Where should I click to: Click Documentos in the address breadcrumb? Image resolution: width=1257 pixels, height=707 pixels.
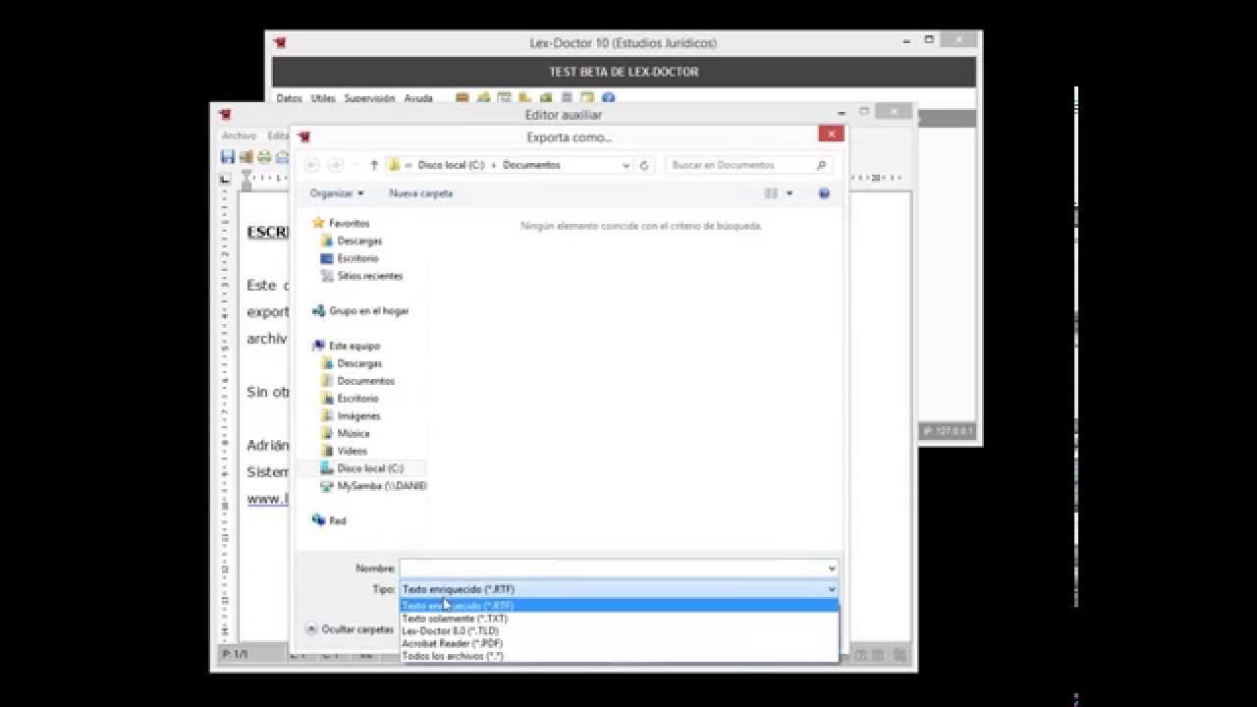531,165
